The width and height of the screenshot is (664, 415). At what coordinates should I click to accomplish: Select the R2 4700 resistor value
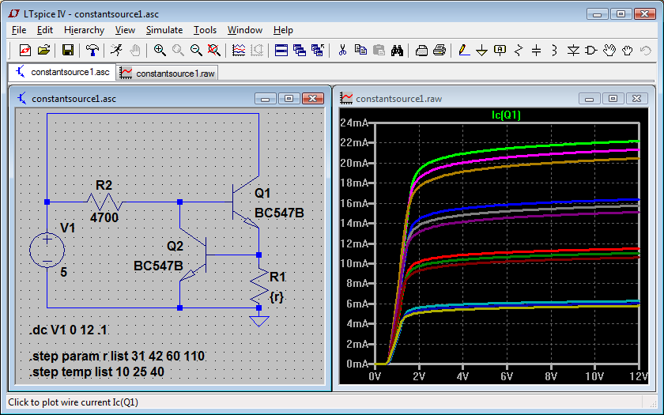[x=104, y=217]
